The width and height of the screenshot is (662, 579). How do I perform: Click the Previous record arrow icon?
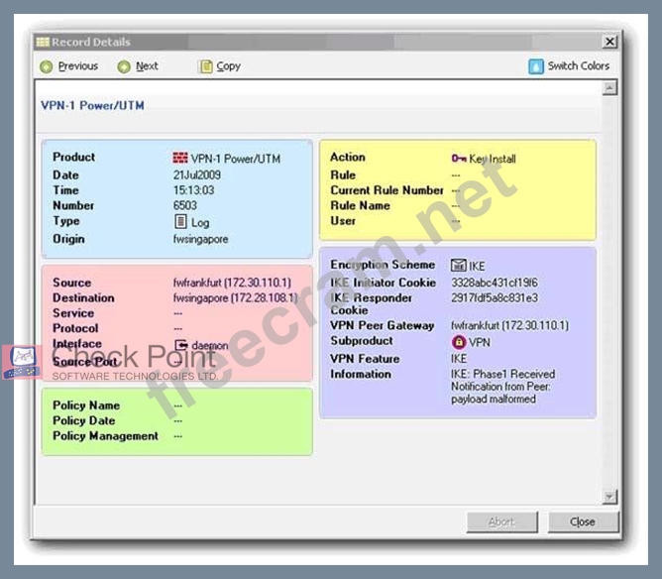pyautogui.click(x=46, y=66)
